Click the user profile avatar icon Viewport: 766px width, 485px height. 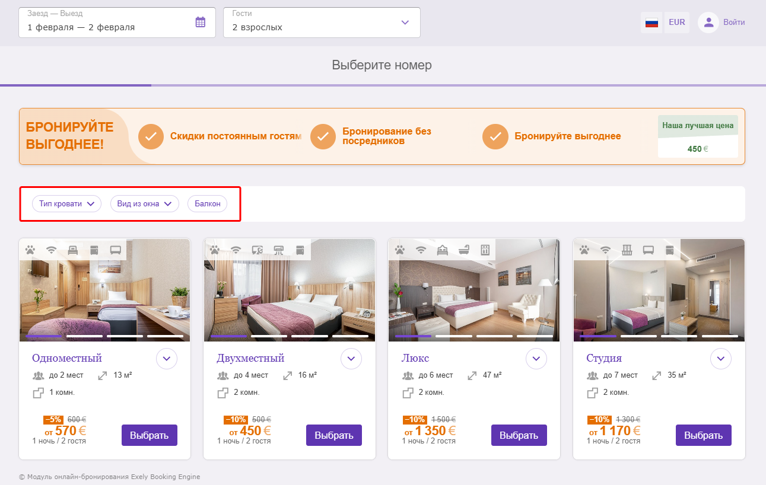[708, 23]
